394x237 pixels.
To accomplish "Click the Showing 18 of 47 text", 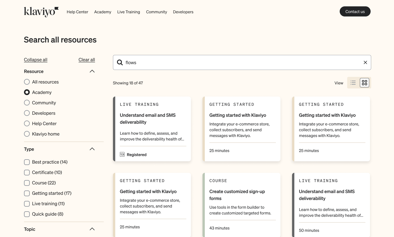I will coord(128,83).
